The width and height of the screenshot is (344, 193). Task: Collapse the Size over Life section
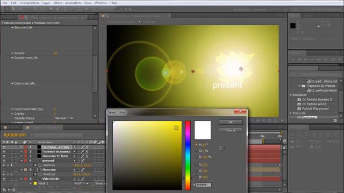pos(12,27)
